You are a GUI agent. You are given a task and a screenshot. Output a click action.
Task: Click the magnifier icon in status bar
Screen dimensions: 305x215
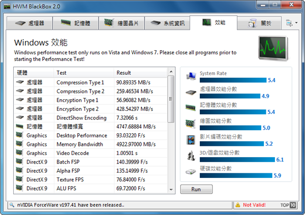click(12, 205)
